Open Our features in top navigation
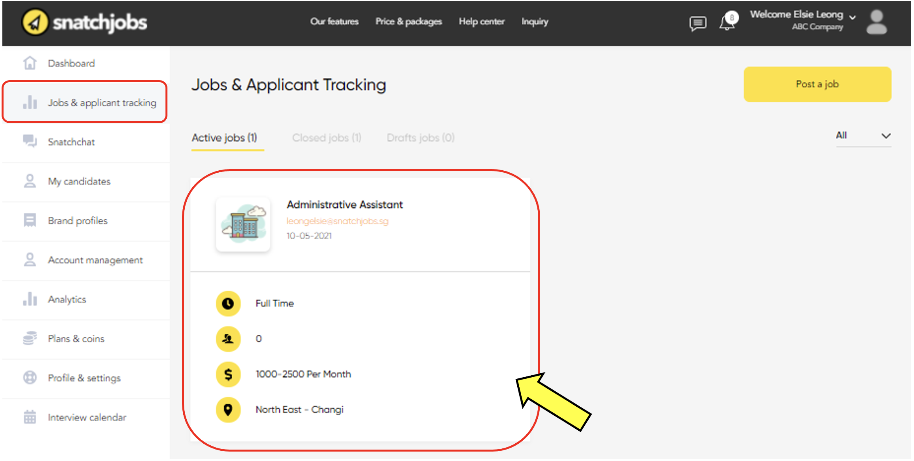The width and height of the screenshot is (914, 461). [x=334, y=22]
